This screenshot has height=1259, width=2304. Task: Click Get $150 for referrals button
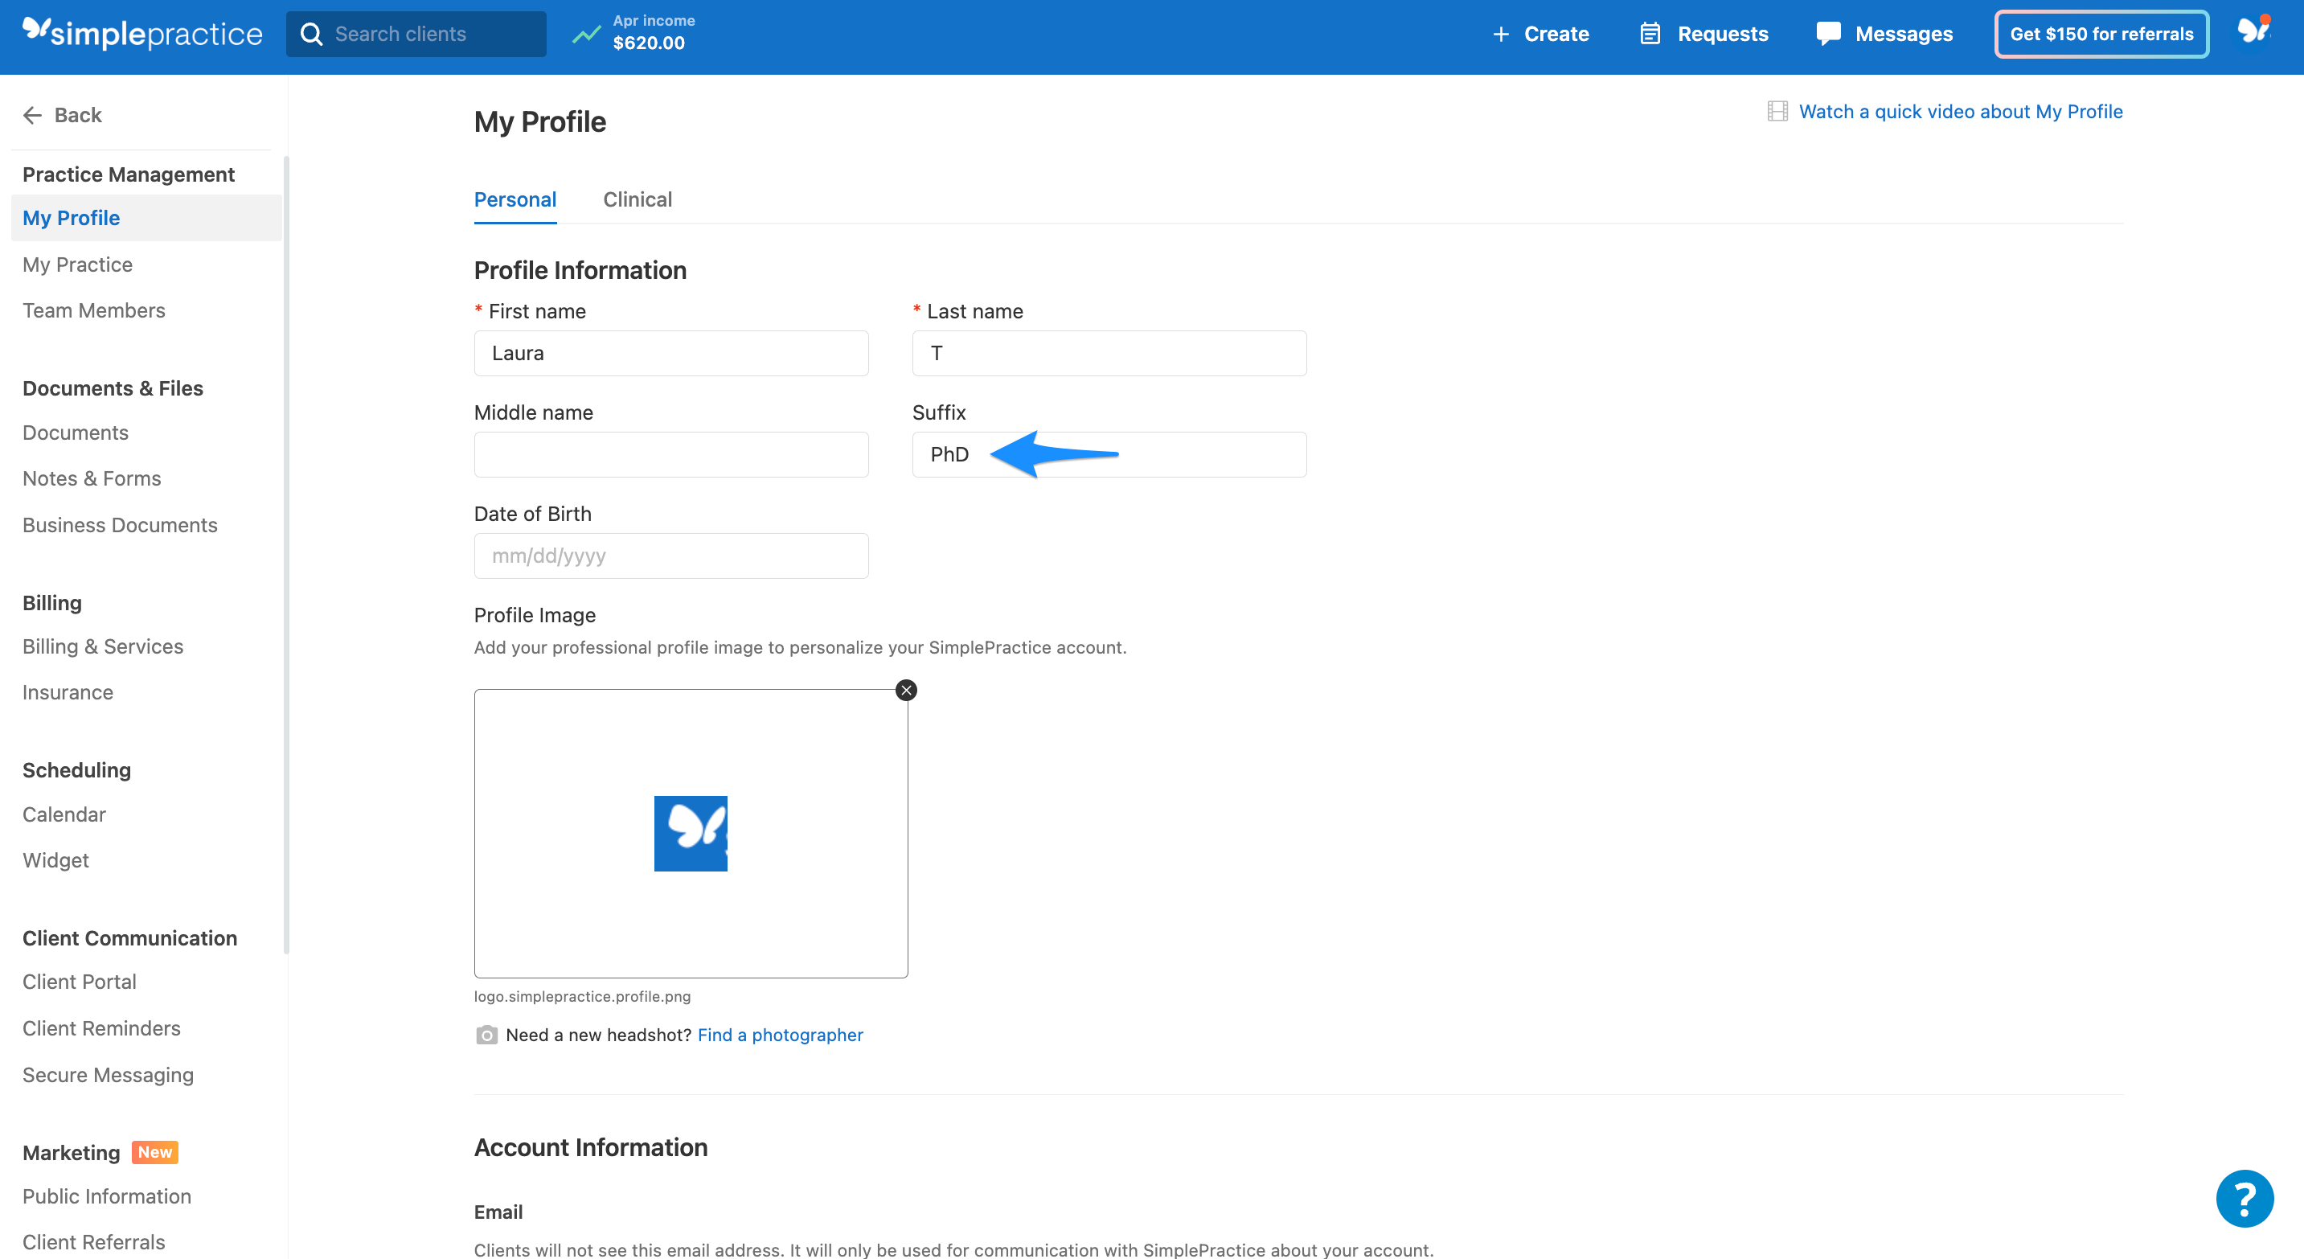[x=2101, y=34]
